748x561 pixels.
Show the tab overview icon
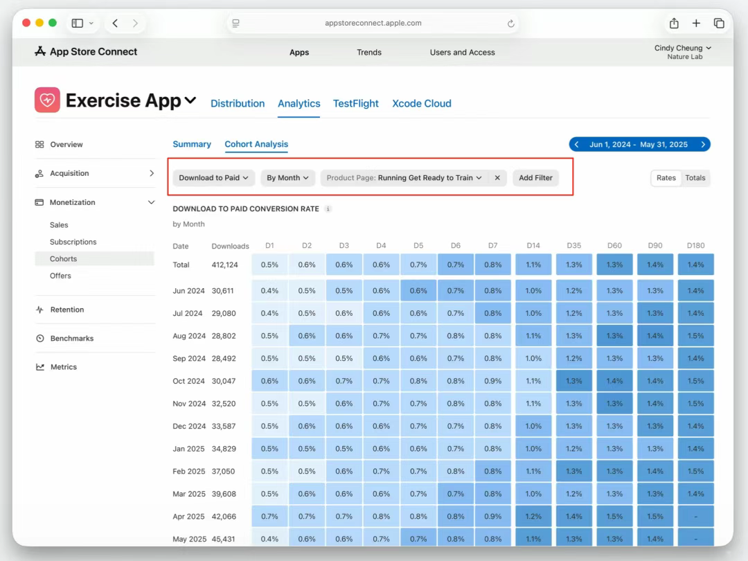pyautogui.click(x=719, y=24)
